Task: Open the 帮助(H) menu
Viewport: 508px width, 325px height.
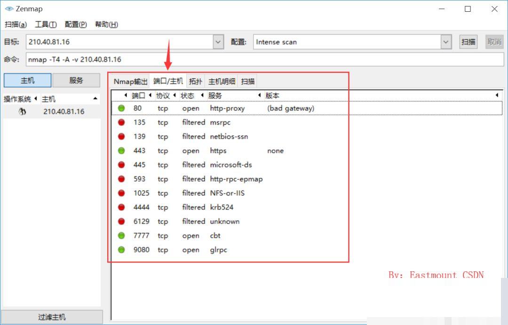Action: click(106, 24)
